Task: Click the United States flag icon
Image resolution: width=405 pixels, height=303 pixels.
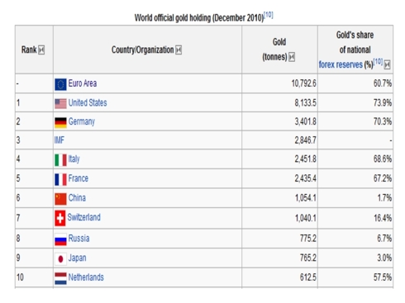Action: pos(60,104)
